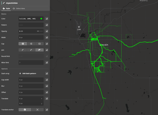Image resolution: width=158 pixels, height=115 pixels.
Task: Open Offset styling chart icon
Action: [x=47, y=92]
